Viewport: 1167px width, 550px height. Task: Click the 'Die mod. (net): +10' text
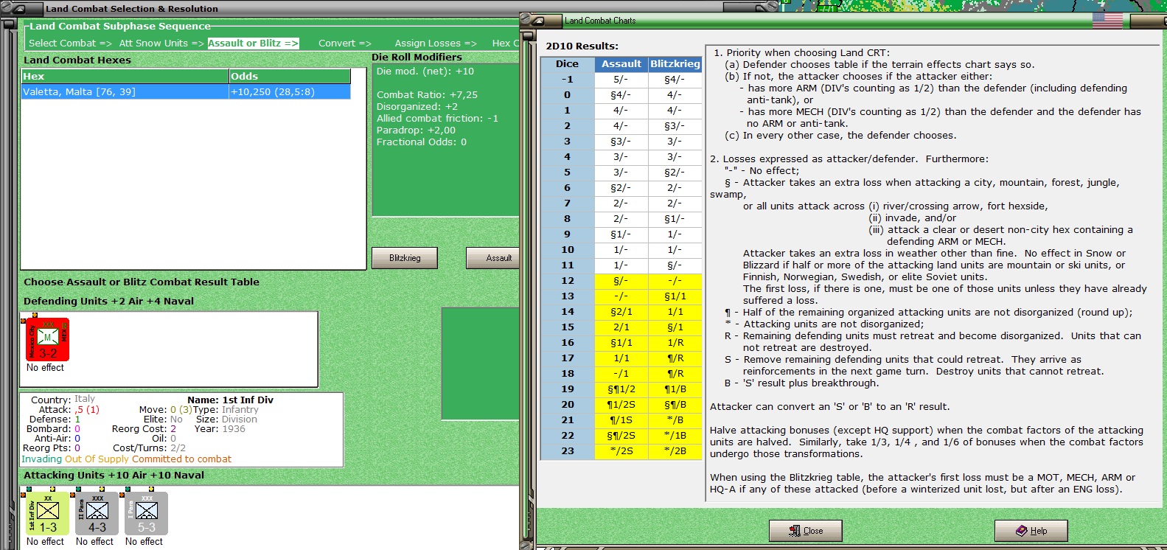point(425,72)
